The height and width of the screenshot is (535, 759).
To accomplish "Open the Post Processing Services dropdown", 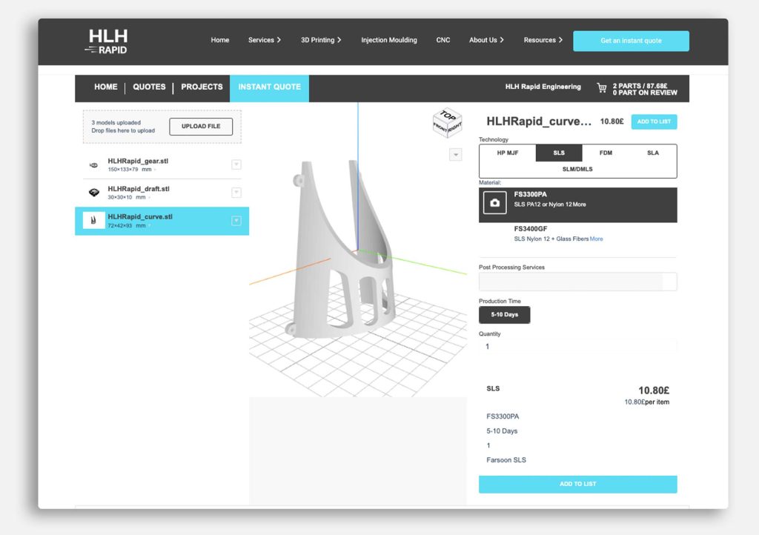I will pos(578,282).
